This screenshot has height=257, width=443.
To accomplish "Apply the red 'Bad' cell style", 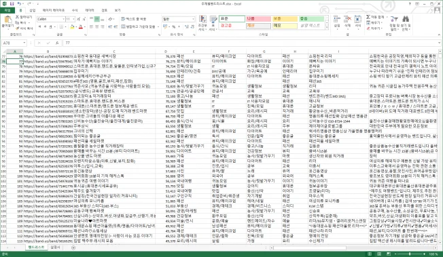I will tap(258, 19).
